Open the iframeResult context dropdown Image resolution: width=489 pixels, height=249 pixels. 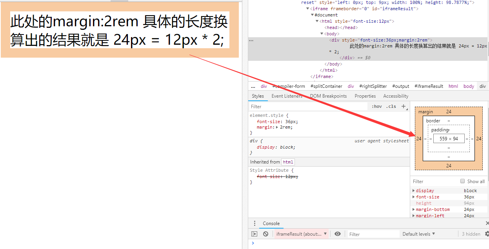301,233
